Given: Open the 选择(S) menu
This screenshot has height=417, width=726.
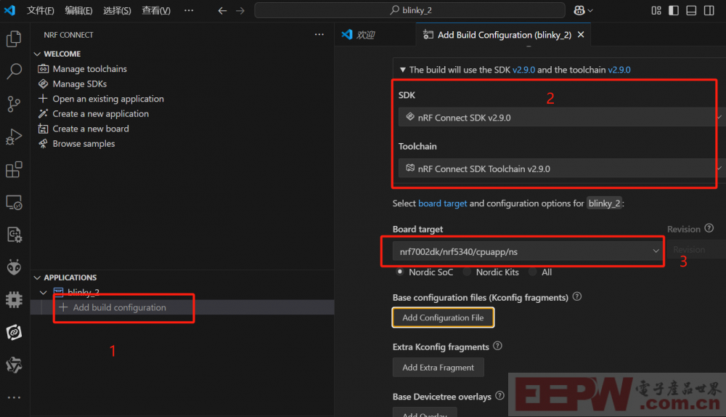Looking at the screenshot, I should pyautogui.click(x=117, y=10).
